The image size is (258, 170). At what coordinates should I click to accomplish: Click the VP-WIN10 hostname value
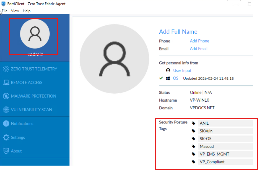(199, 100)
